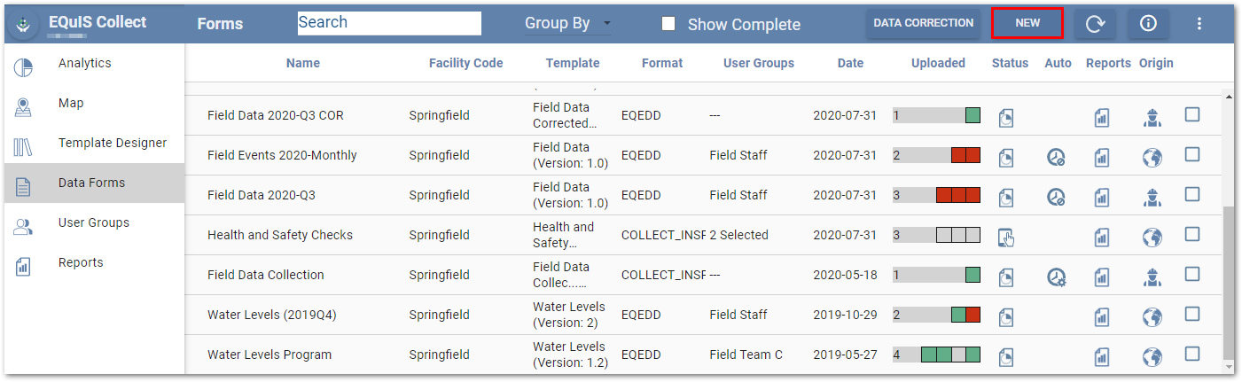1242x382 pixels.
Task: Open Map in the sidebar
Action: point(94,104)
